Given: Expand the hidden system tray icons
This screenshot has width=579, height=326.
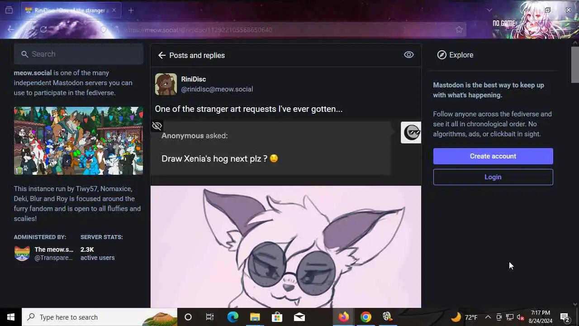Looking at the screenshot, I should pos(488,317).
